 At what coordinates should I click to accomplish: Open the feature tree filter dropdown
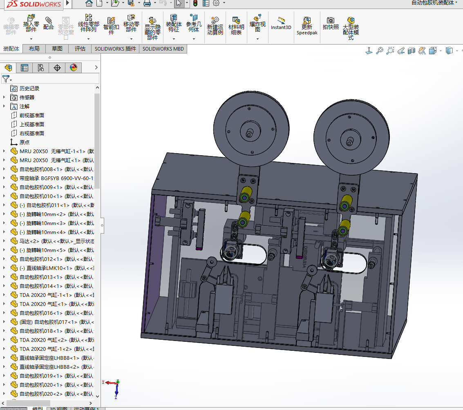(7, 79)
